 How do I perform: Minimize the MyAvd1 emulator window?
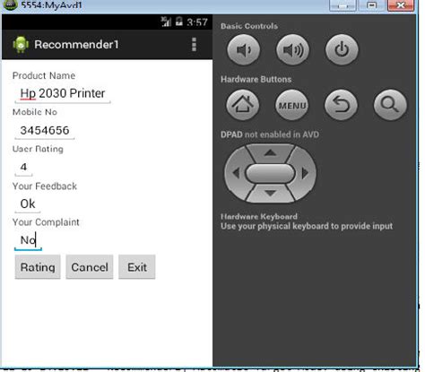pos(343,5)
